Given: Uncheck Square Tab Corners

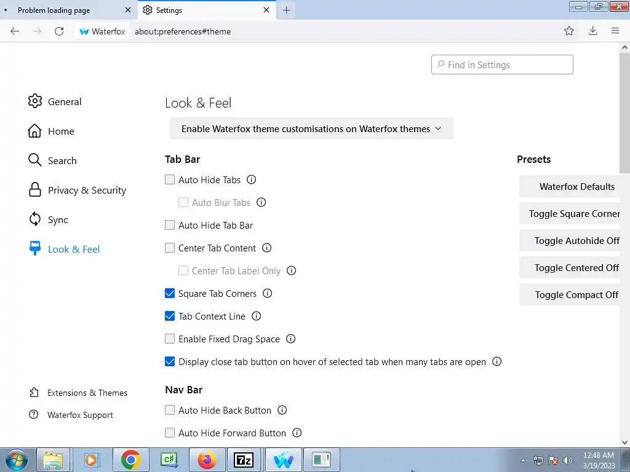Looking at the screenshot, I should click(170, 293).
